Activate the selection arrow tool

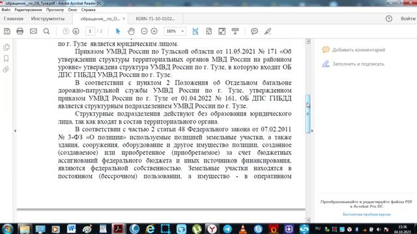[118, 31]
